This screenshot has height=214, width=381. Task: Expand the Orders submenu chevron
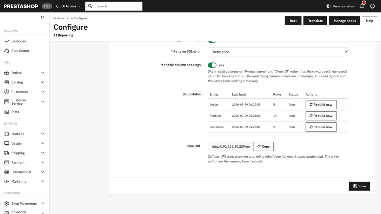[x=43, y=73]
